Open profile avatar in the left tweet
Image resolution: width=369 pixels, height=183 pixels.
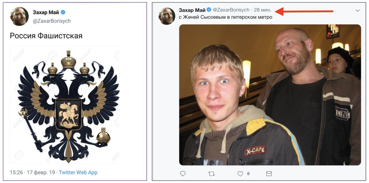tap(19, 16)
